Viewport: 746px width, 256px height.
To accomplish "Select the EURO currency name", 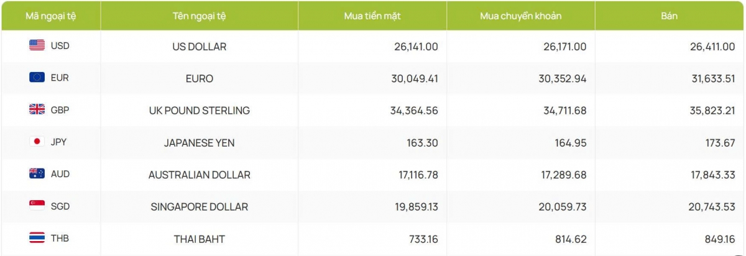I will pyautogui.click(x=199, y=79).
